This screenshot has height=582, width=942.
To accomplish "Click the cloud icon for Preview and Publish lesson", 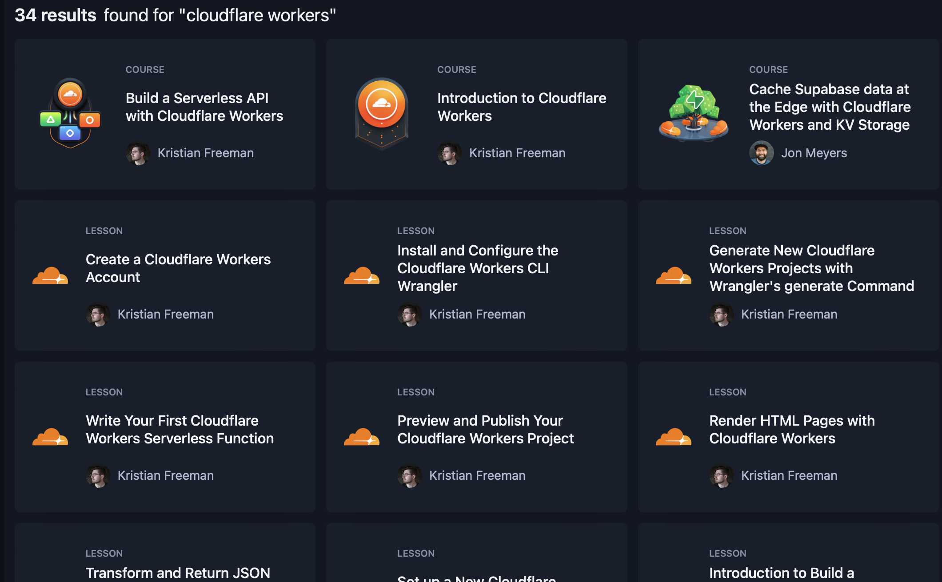I will point(362,438).
